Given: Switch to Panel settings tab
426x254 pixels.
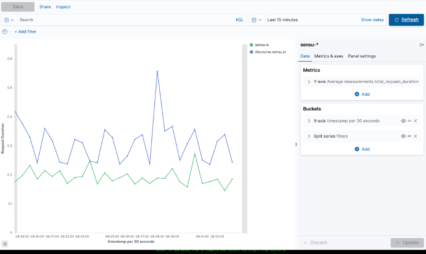Looking at the screenshot, I should [362, 56].
